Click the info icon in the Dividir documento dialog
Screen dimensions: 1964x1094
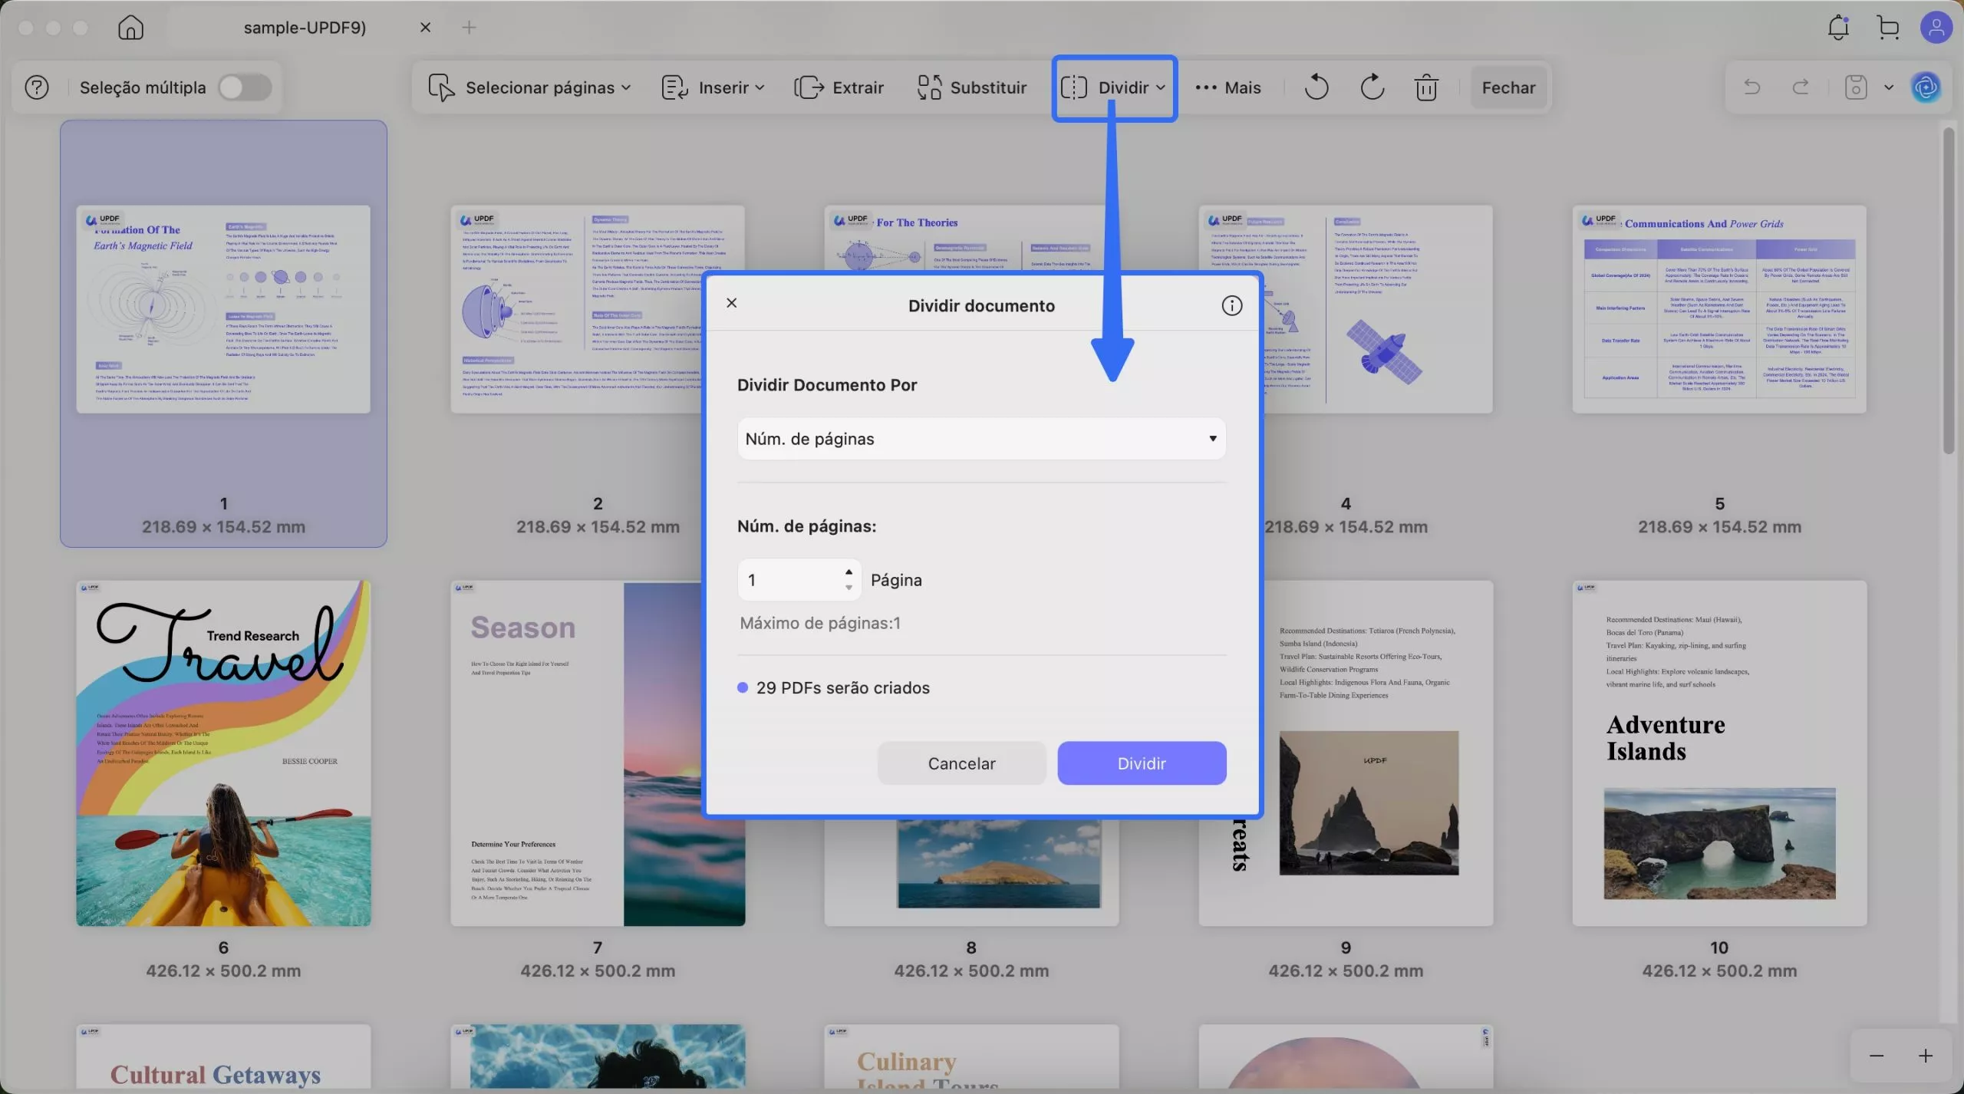pos(1231,305)
